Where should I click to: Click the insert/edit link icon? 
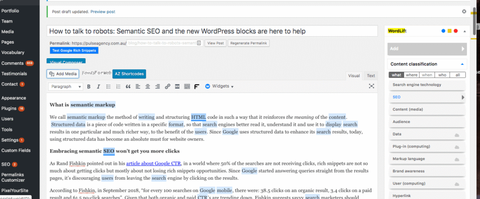(167, 86)
